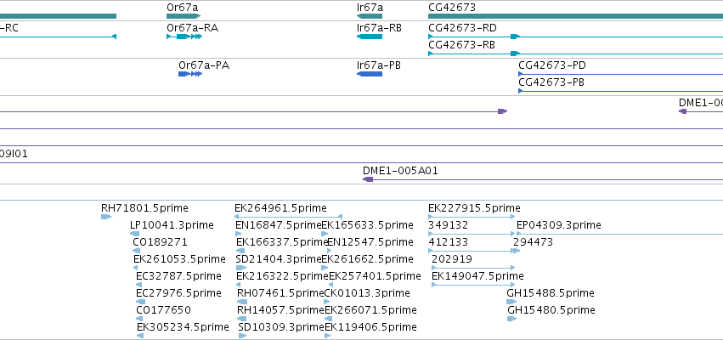
Task: Select the GH15488.5prime EST glyph
Action: 511,302
